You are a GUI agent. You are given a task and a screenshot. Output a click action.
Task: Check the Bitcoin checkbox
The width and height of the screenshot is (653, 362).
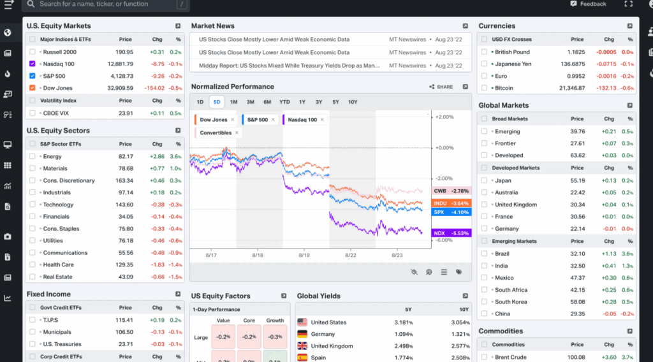pos(484,88)
